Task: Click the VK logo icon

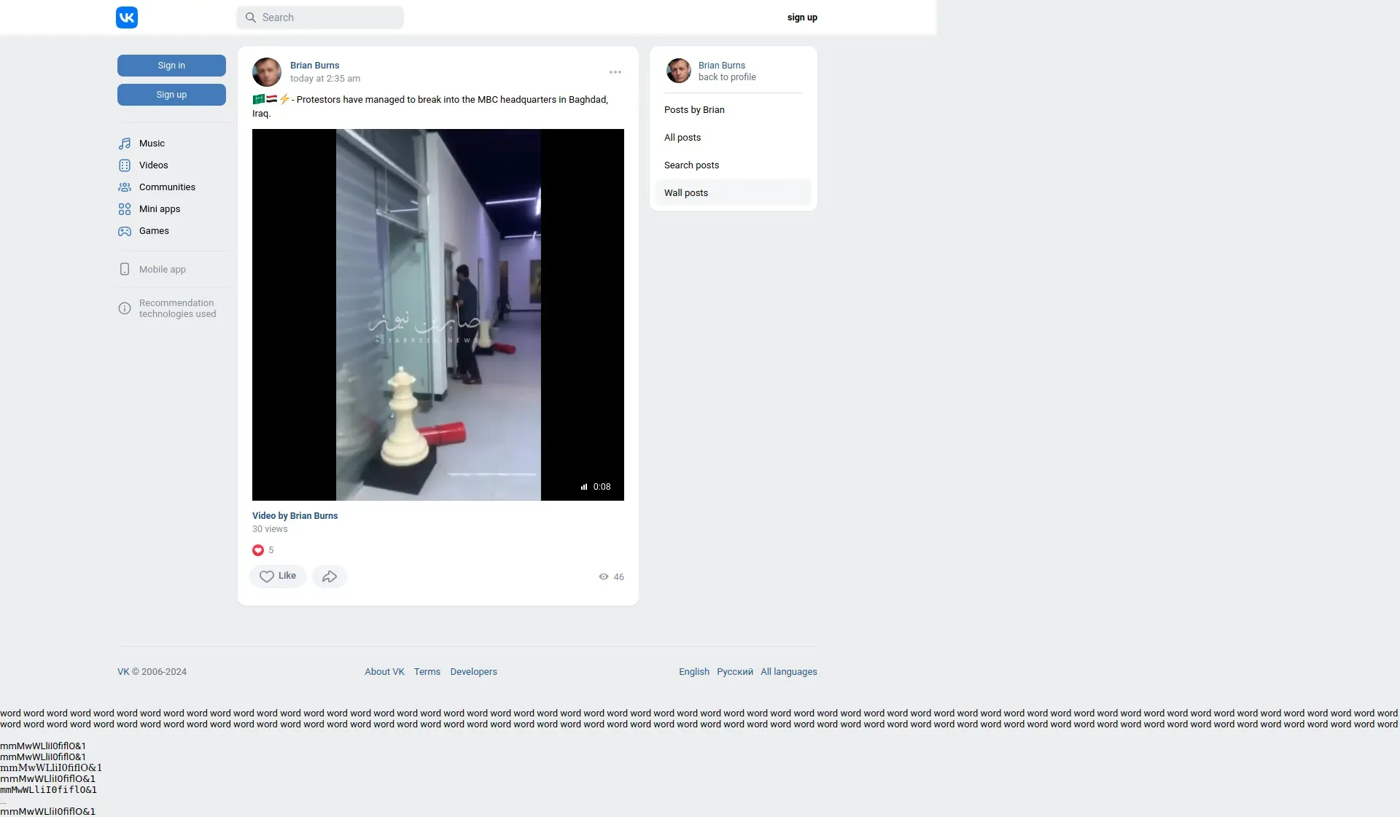Action: pyautogui.click(x=127, y=17)
